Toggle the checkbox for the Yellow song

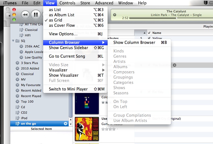(x=149, y=38)
